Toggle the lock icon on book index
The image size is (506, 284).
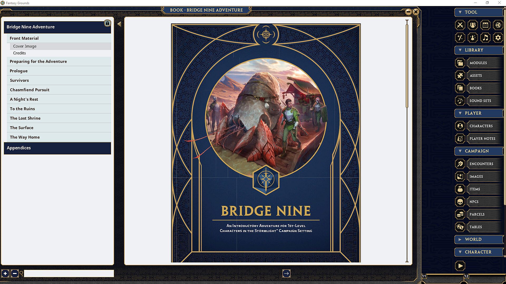107,23
